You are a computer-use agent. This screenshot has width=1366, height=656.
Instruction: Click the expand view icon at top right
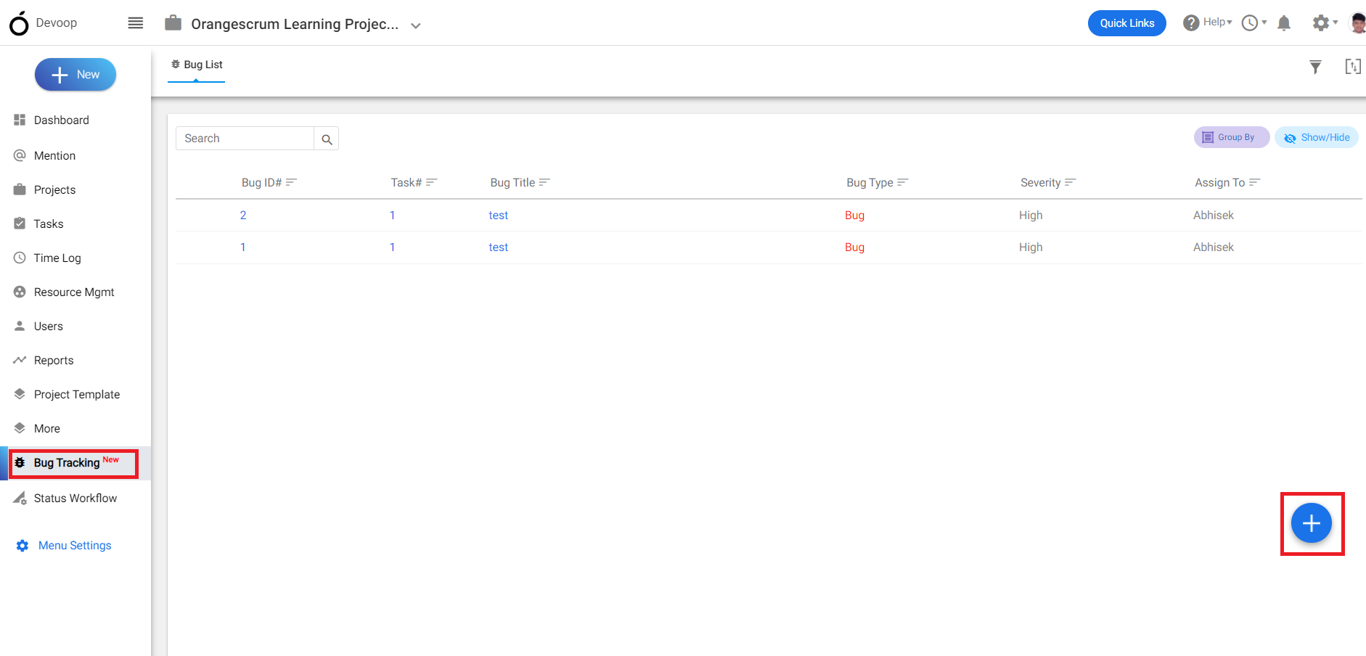1353,67
